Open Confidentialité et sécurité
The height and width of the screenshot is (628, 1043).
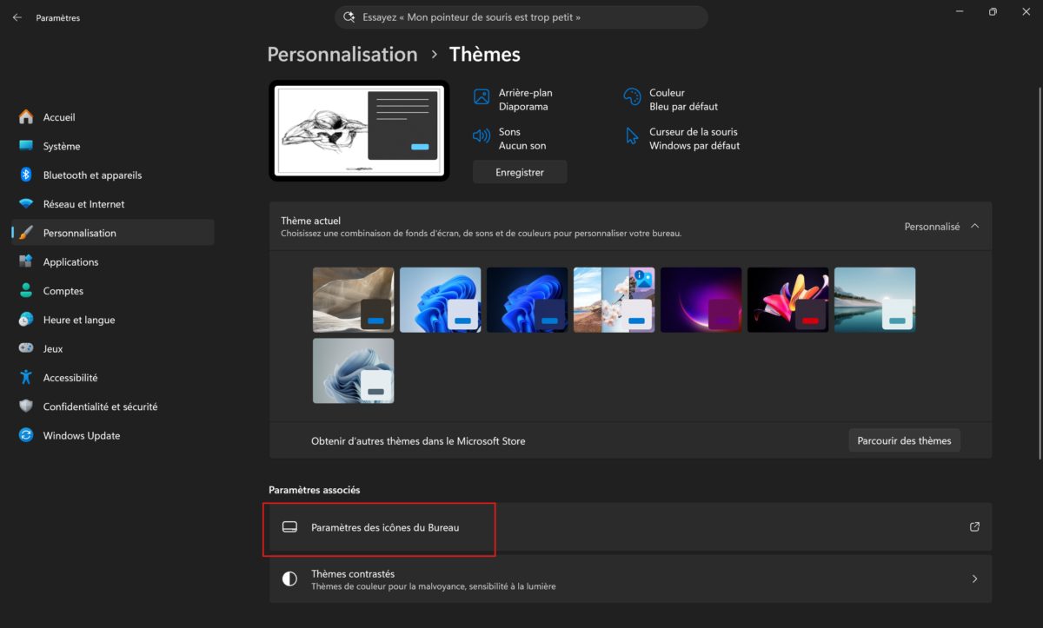113,407
